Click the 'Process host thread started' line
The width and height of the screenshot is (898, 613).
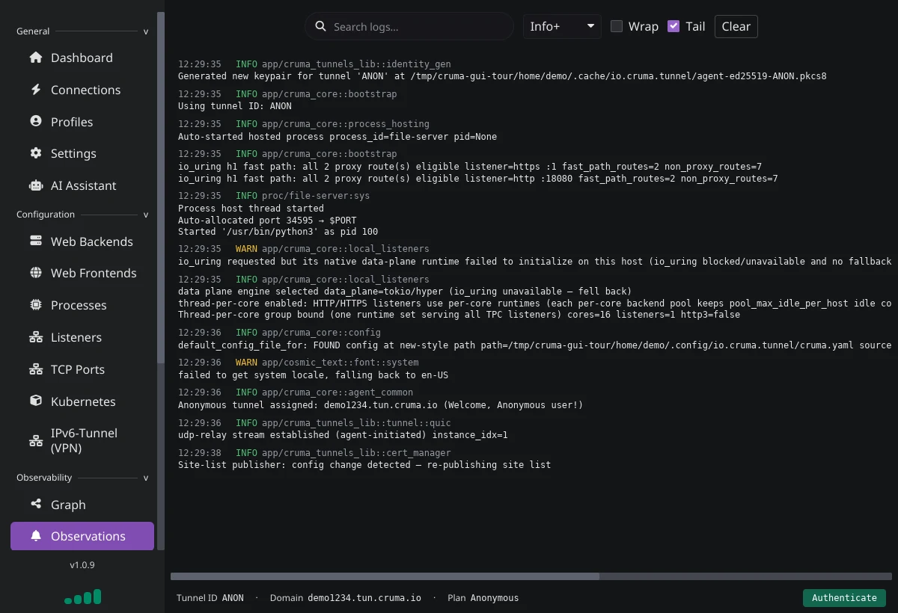(251, 208)
